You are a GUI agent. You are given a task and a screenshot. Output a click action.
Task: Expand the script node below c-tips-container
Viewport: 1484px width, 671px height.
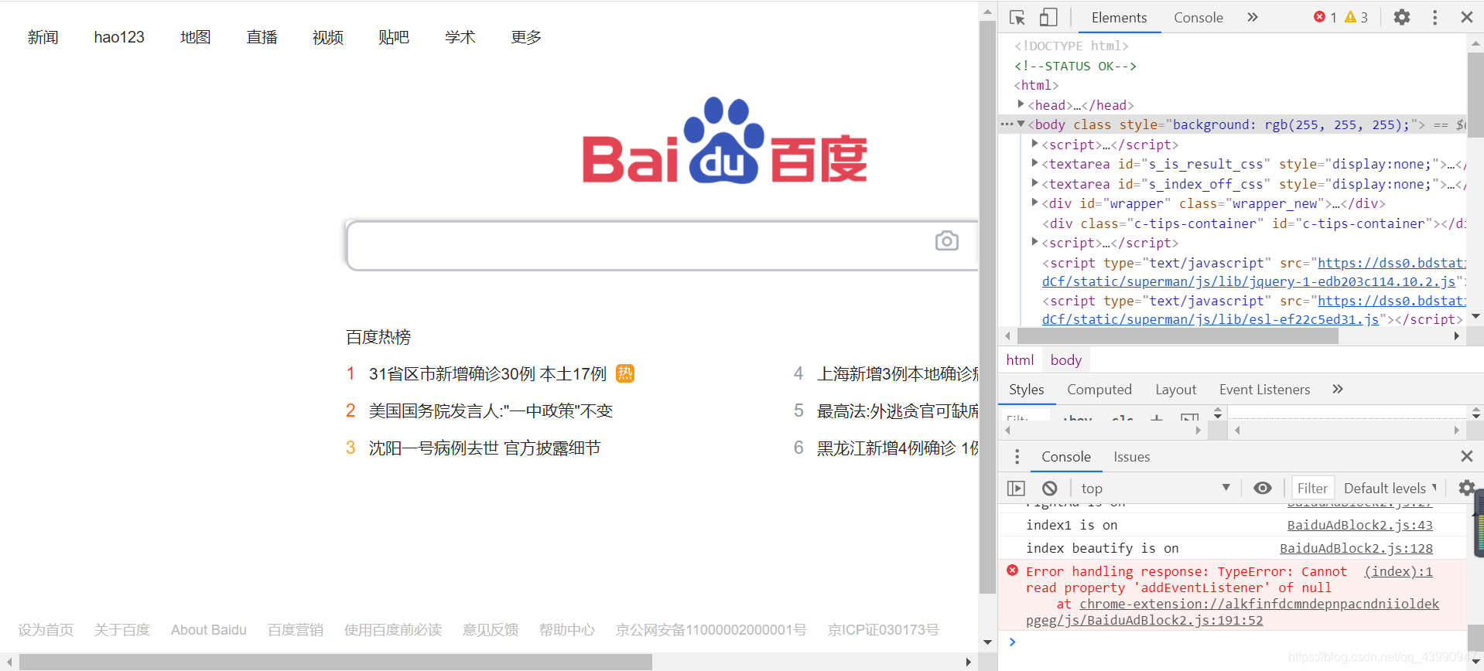click(1034, 241)
